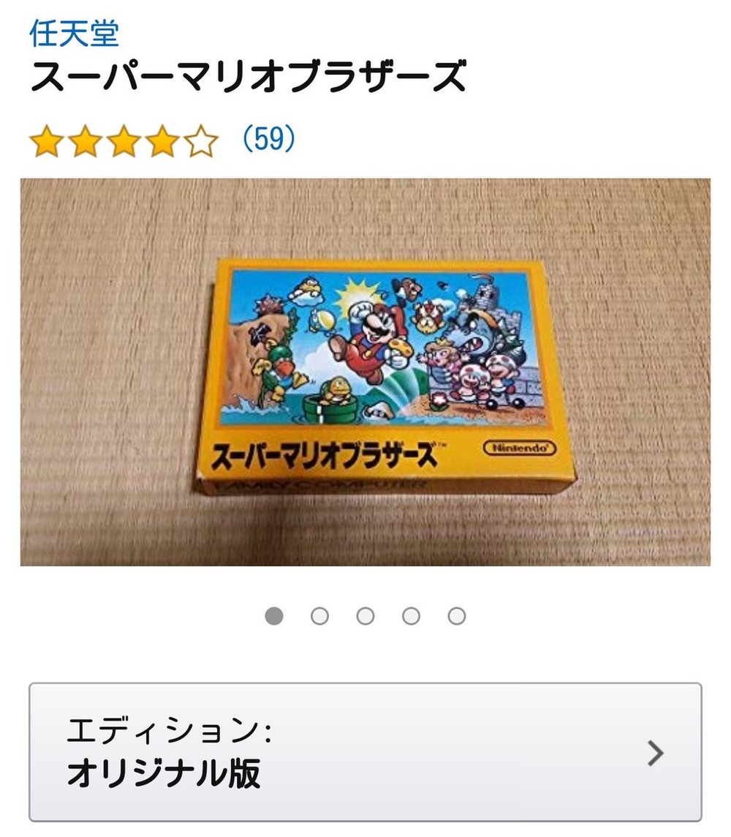Expand the エディション selector chevron
The height and width of the screenshot is (837, 731).
656,753
